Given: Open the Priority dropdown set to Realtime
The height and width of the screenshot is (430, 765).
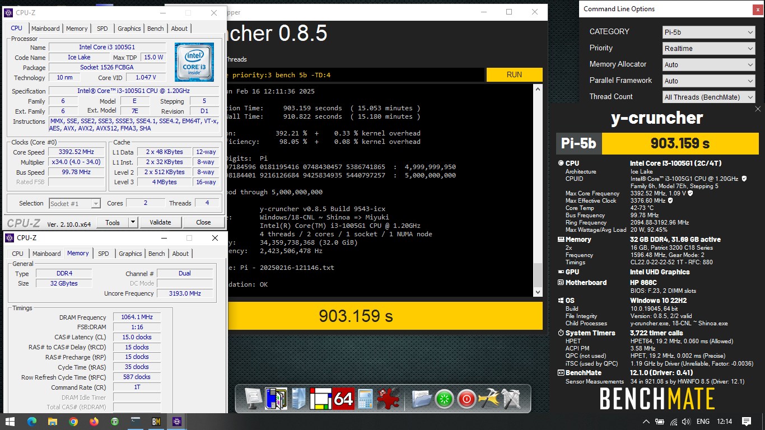Looking at the screenshot, I should pos(709,49).
